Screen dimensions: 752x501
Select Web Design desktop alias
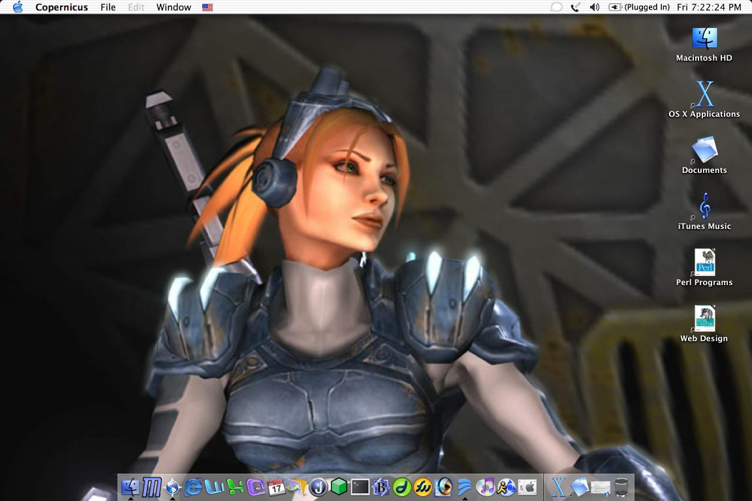[704, 324]
